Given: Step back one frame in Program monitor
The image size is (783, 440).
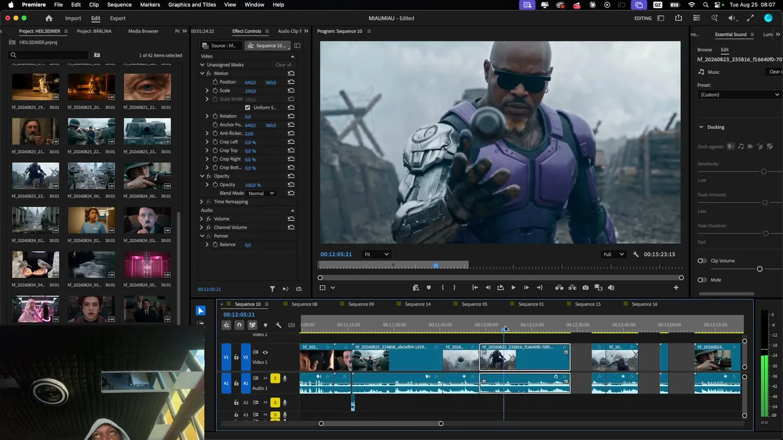Looking at the screenshot, I should [488, 287].
